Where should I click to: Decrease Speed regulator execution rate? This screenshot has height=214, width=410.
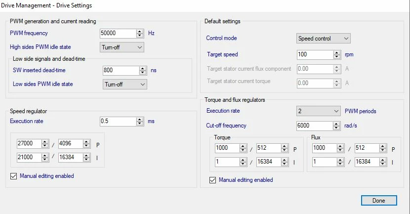tap(140, 124)
